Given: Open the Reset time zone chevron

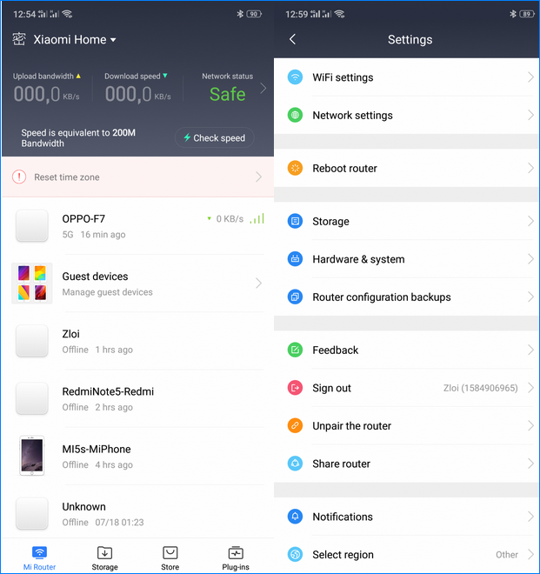Looking at the screenshot, I should pos(259,177).
